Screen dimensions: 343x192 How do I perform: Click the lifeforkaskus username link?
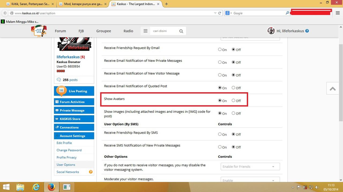tap(68, 57)
